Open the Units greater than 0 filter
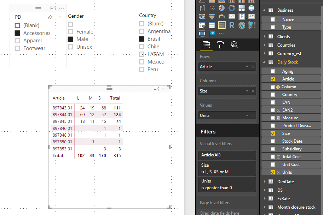This screenshot has width=323, height=215. [227, 184]
